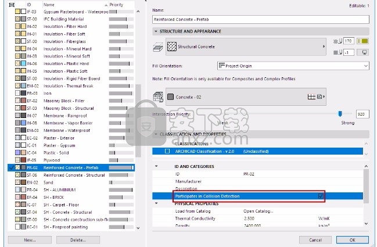377x247 pixels.
Task: Sort list by the ID column header
Action: click(x=34, y=5)
